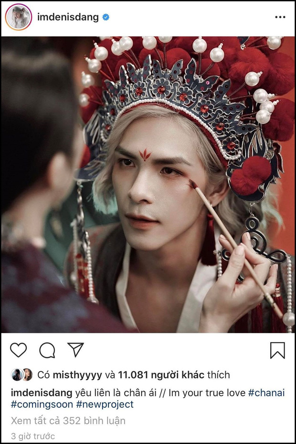Viewport: 296px width, 444px height.
Task: Open the #newproject hashtag
Action: pyautogui.click(x=105, y=404)
